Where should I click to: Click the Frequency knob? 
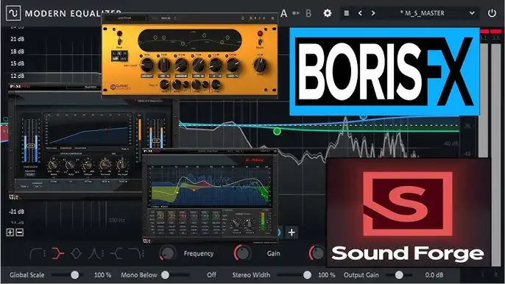pyautogui.click(x=168, y=253)
